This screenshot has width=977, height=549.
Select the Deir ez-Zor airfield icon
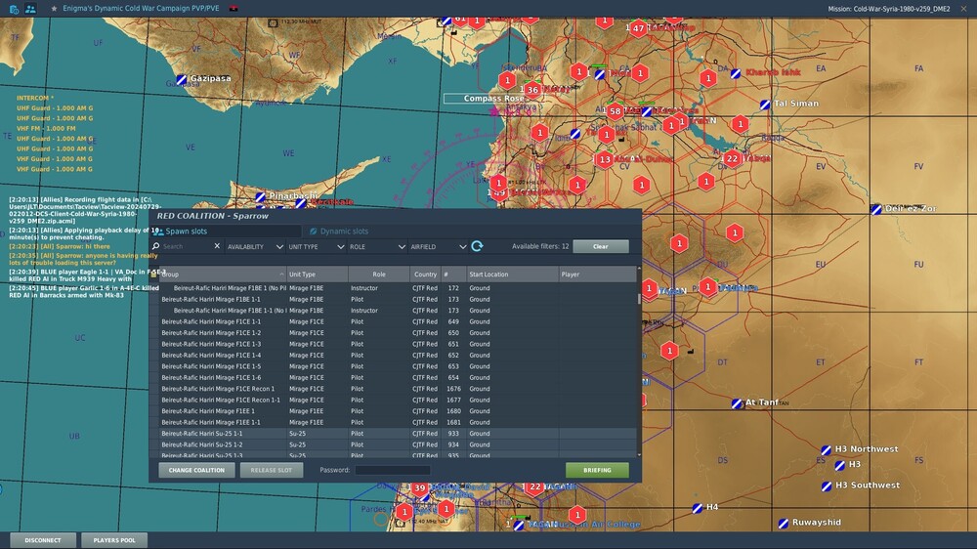pyautogui.click(x=876, y=208)
